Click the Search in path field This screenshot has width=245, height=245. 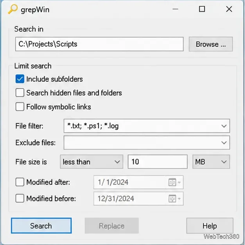(x=99, y=44)
